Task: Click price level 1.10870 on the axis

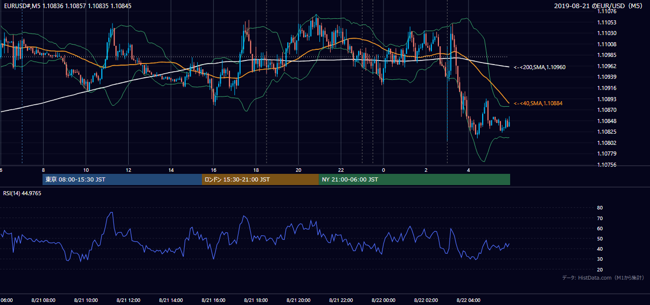Action: (x=607, y=110)
